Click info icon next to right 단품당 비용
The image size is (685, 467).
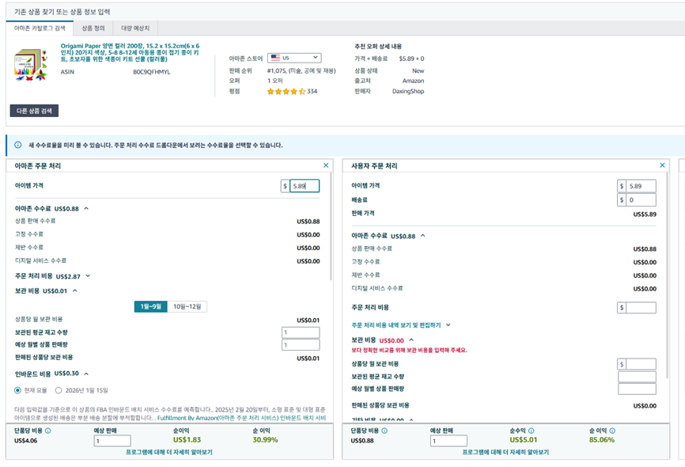pyautogui.click(x=384, y=431)
